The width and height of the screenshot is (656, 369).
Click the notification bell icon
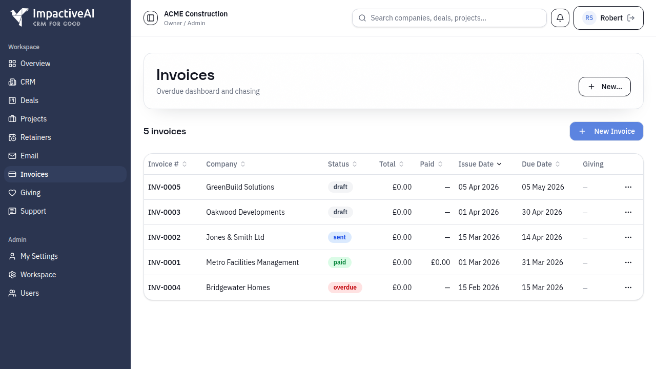pyautogui.click(x=560, y=17)
